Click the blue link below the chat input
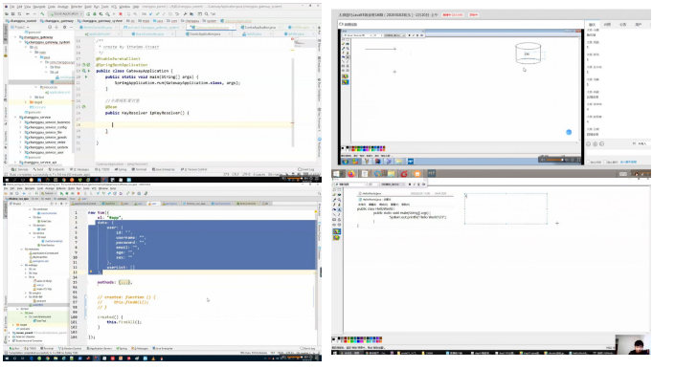675x369 pixels. click(x=628, y=162)
